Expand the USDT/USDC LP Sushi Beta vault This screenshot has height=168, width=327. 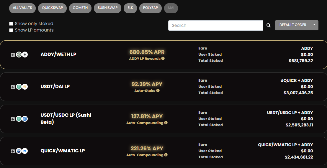click(13, 119)
